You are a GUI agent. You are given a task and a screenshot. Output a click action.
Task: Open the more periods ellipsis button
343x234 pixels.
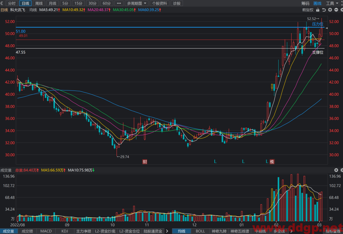pos(119,3)
